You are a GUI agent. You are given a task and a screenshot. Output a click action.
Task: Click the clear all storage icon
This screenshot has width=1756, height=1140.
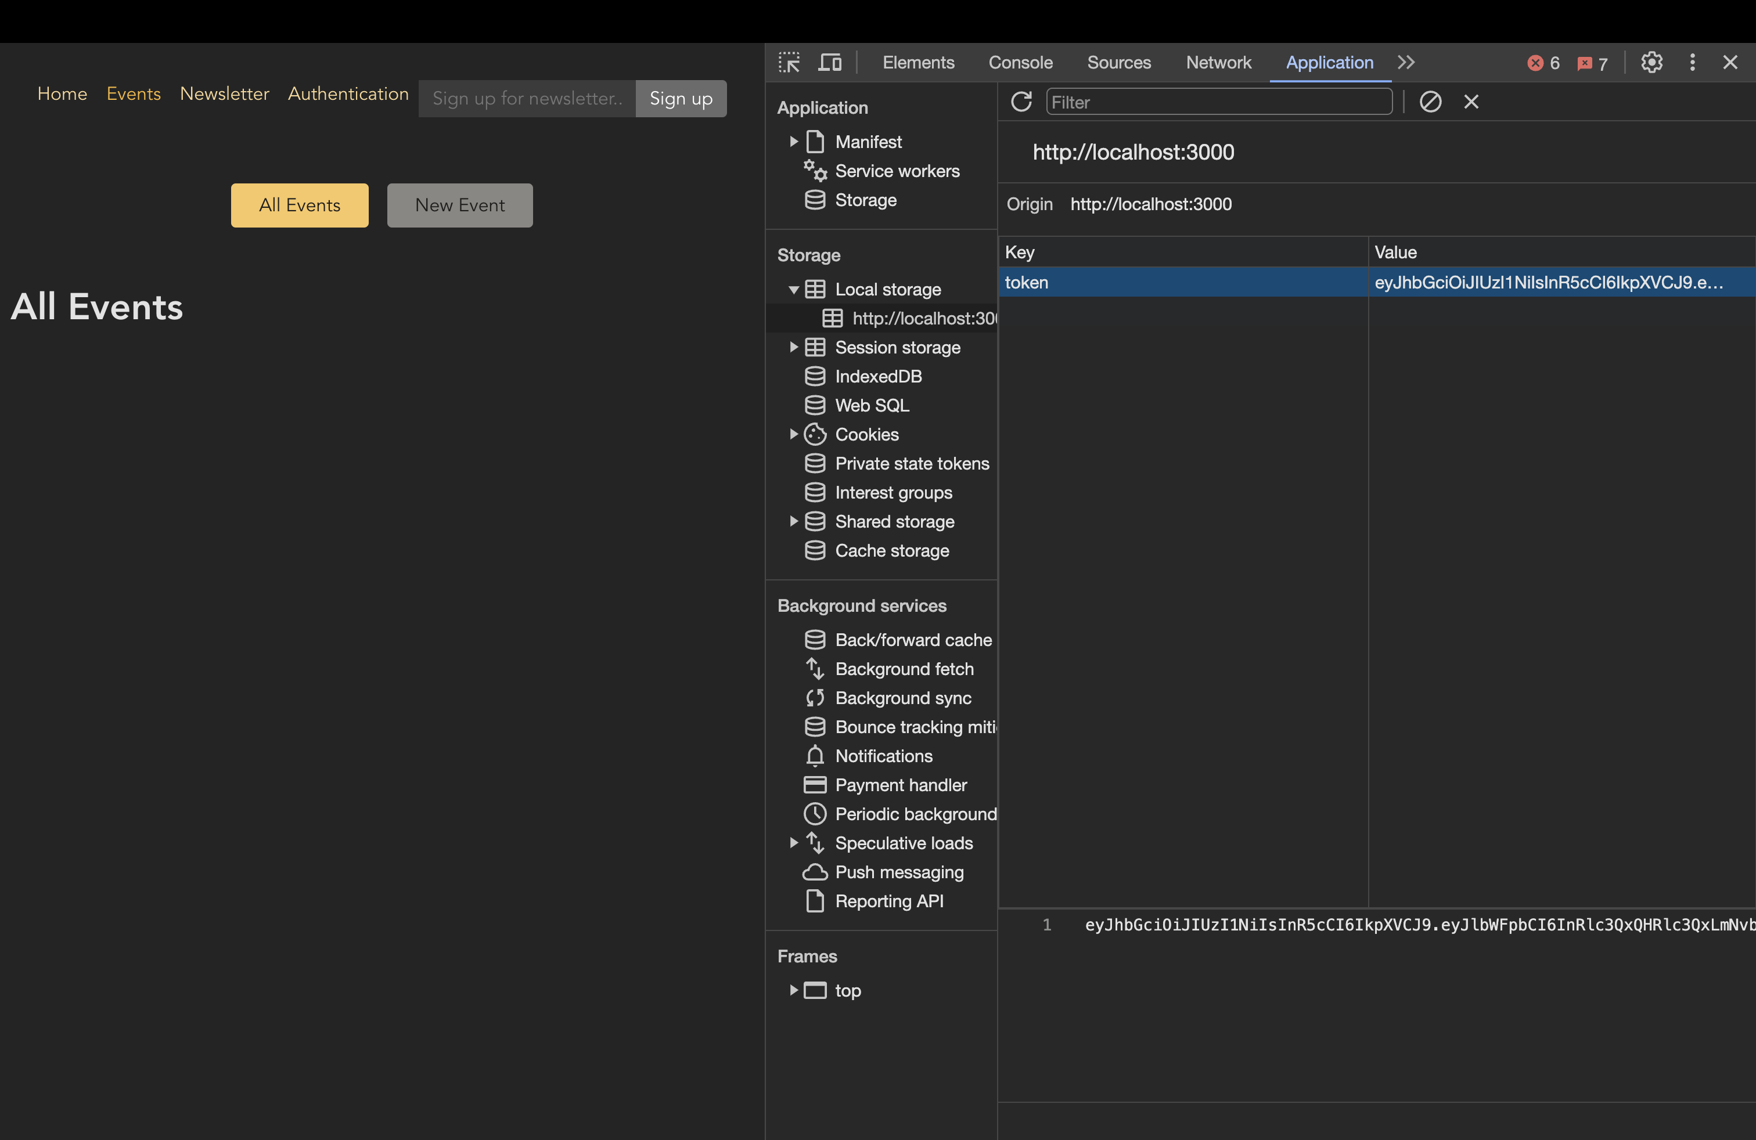click(1430, 102)
